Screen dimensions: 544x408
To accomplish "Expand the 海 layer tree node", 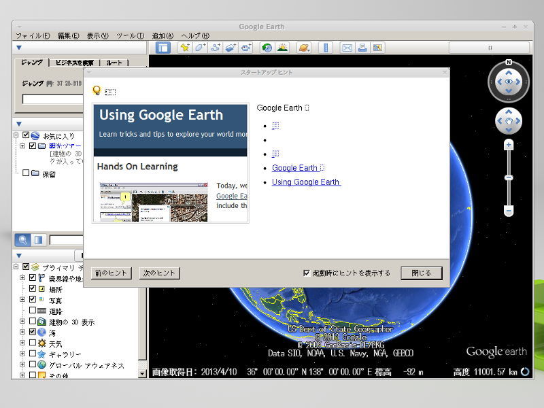I will [22, 332].
